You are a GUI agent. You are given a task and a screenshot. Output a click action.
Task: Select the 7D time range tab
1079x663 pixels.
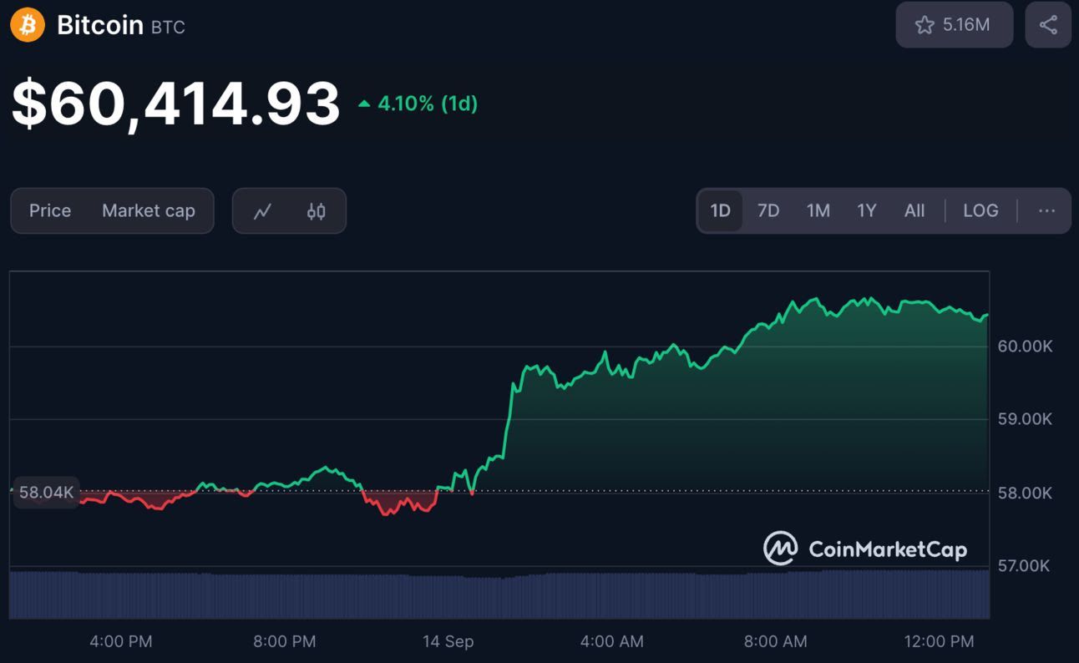[x=768, y=210]
